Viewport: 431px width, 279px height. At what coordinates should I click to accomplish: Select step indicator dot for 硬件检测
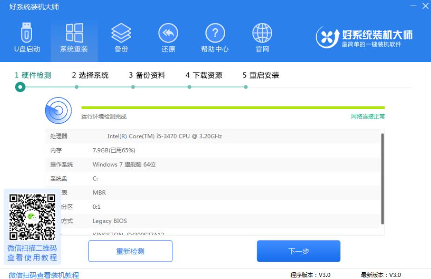20,87
